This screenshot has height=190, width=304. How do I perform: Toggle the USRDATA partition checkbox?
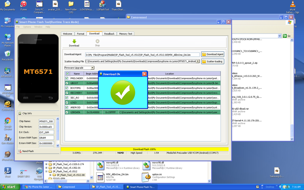(x=67, y=112)
